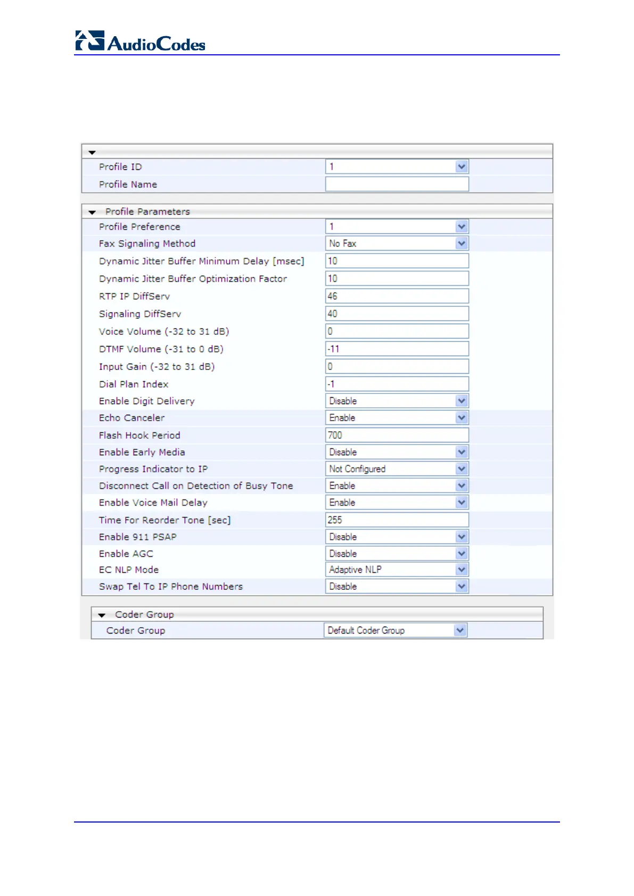
Task: Open the Profile Preference dropdown
Action: click(x=397, y=227)
